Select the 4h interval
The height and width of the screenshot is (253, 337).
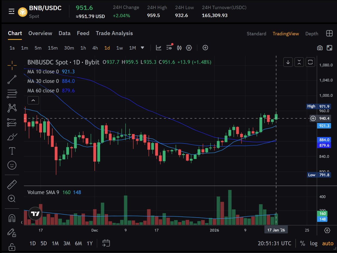[95, 48]
